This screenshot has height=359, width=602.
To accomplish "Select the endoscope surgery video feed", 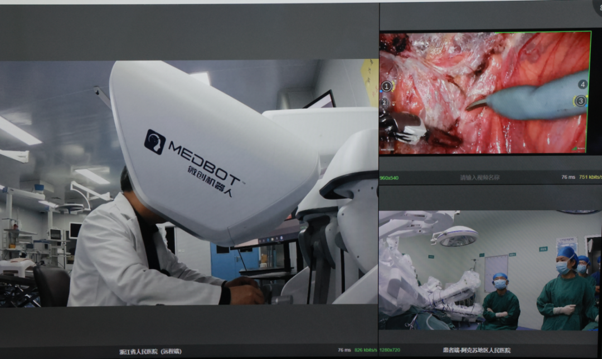I will (485, 93).
